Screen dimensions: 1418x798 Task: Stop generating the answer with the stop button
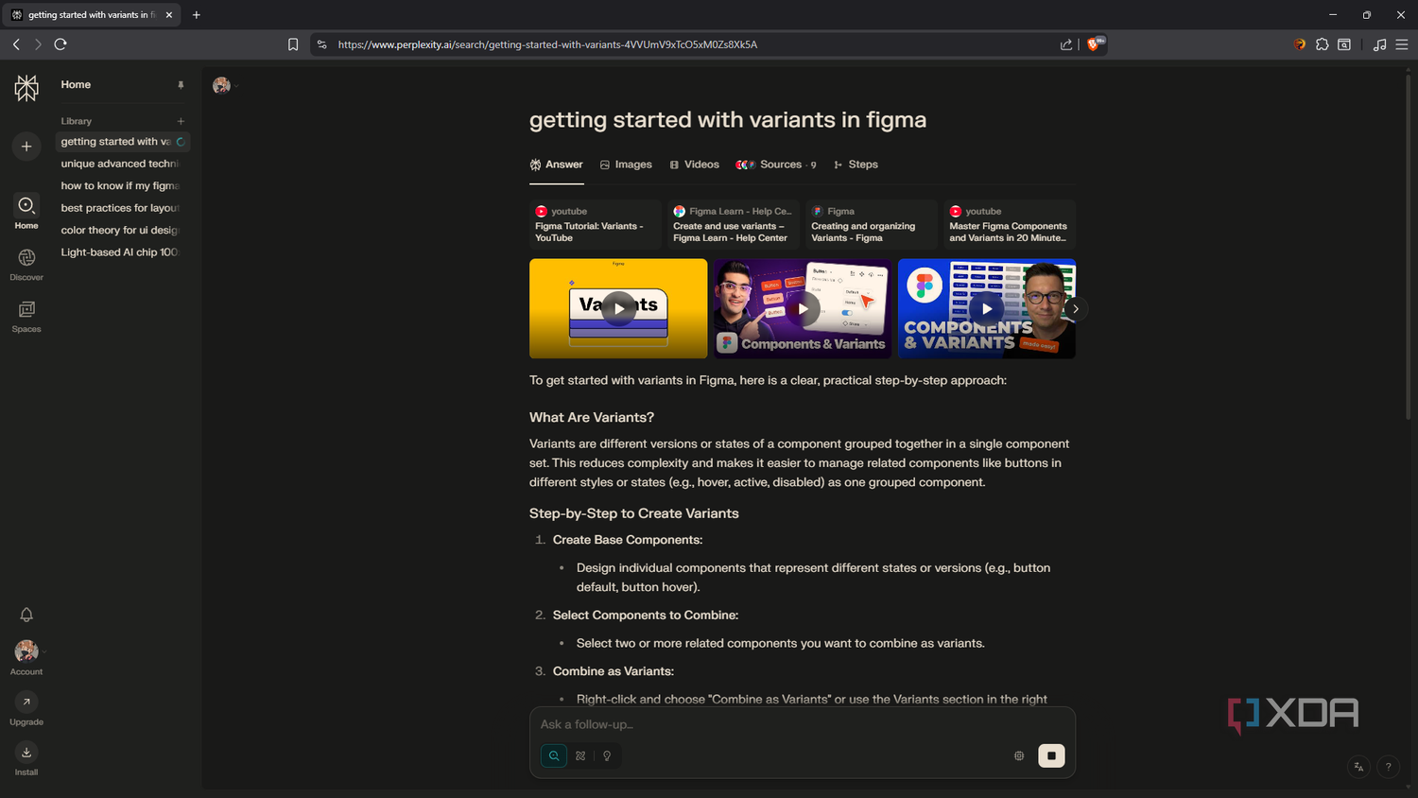point(1051,755)
